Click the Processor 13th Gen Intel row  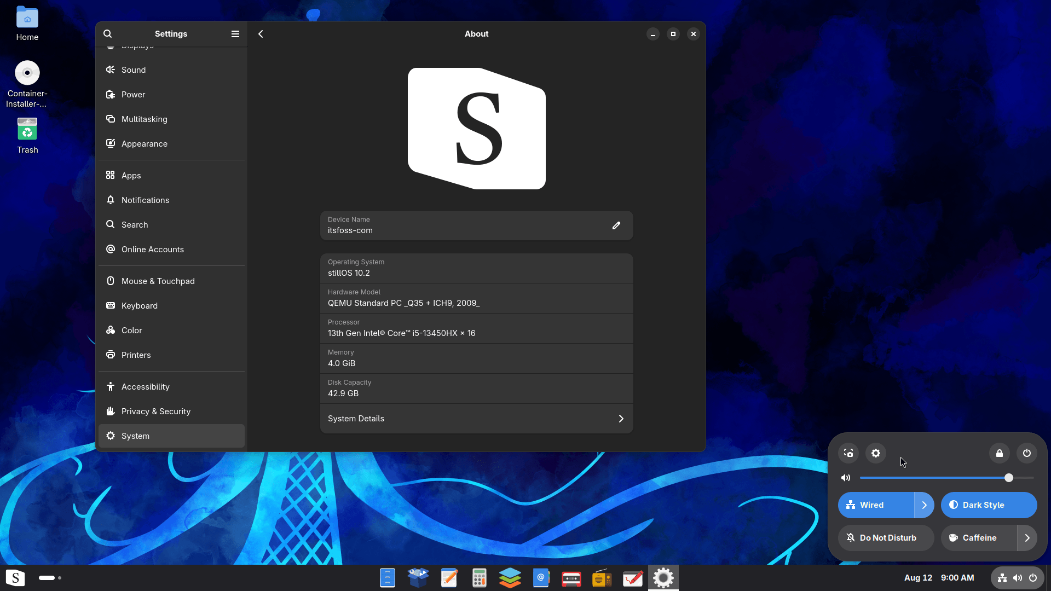[x=476, y=328]
